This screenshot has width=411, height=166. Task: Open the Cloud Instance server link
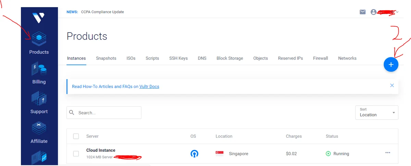pos(101,150)
